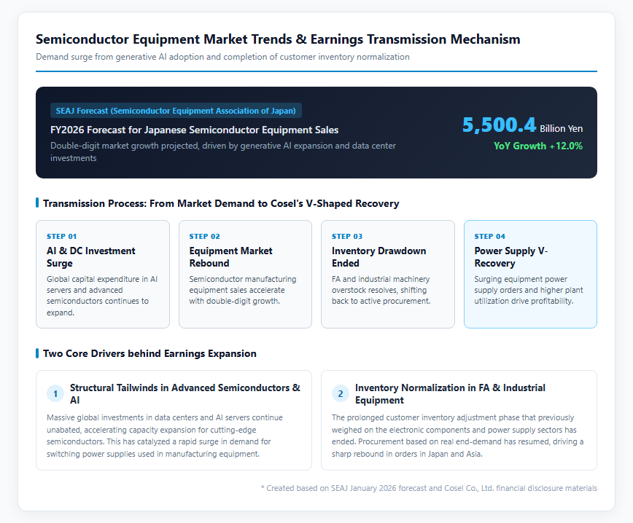Click the "Power Supply V-Recovery" heading
This screenshot has width=633, height=523.
[510, 257]
